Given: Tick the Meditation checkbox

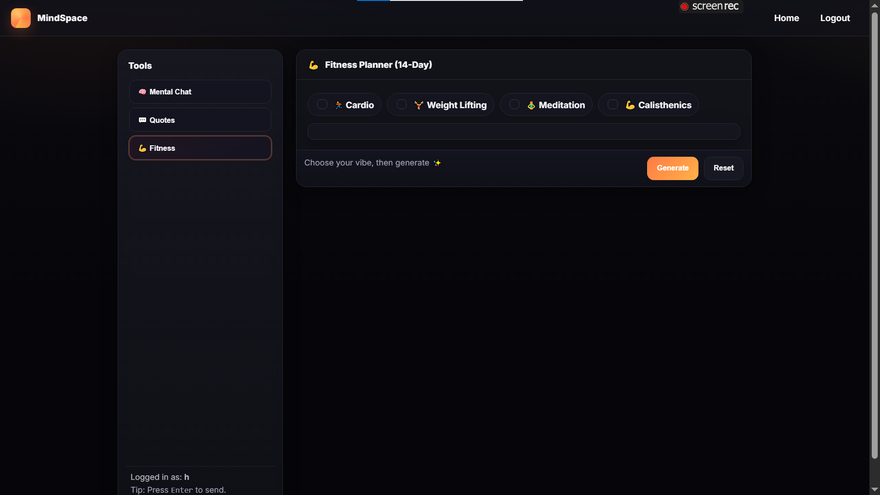Looking at the screenshot, I should click(x=515, y=104).
